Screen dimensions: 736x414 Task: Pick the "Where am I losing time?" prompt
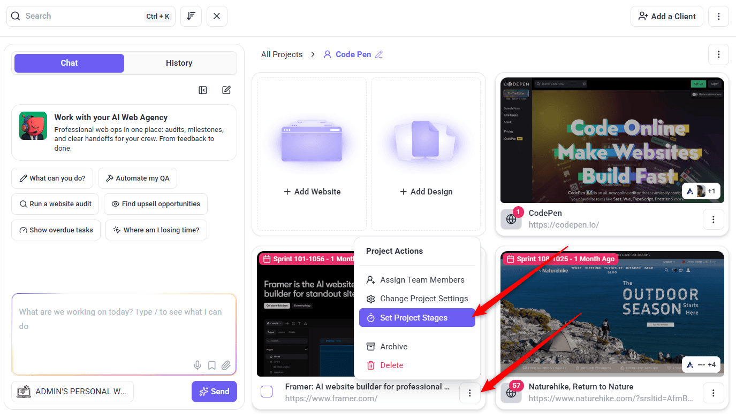(x=156, y=230)
